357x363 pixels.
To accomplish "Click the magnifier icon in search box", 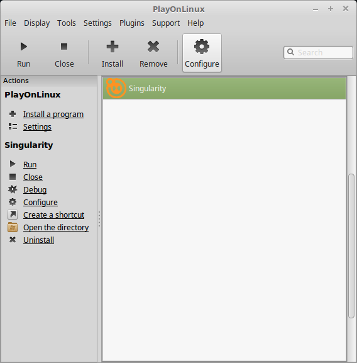I will (x=290, y=52).
